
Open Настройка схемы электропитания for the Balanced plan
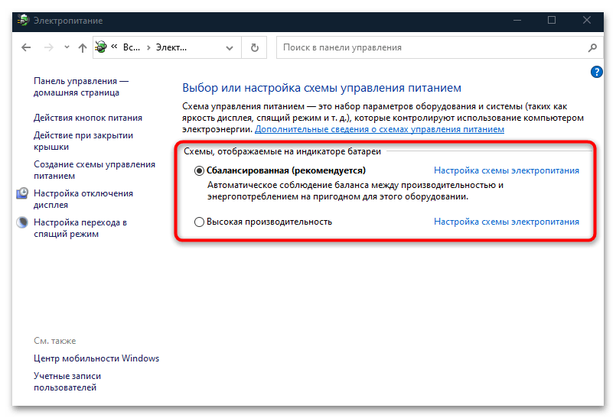[x=506, y=170]
